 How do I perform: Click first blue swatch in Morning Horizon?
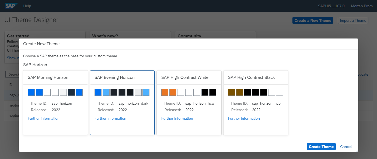pyautogui.click(x=31, y=92)
